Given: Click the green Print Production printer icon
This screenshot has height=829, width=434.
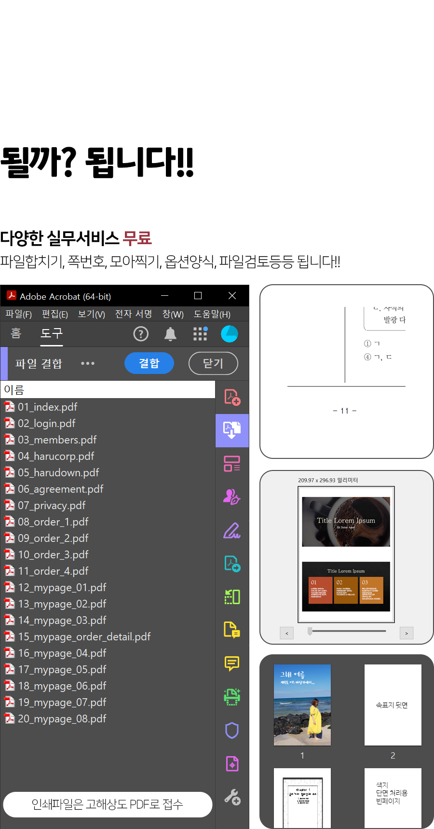Looking at the screenshot, I should 232,697.
